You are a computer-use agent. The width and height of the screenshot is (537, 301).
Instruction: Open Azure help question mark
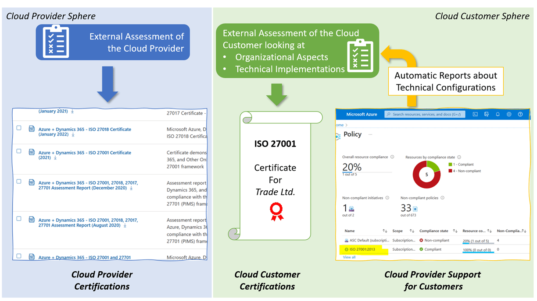pyautogui.click(x=520, y=114)
